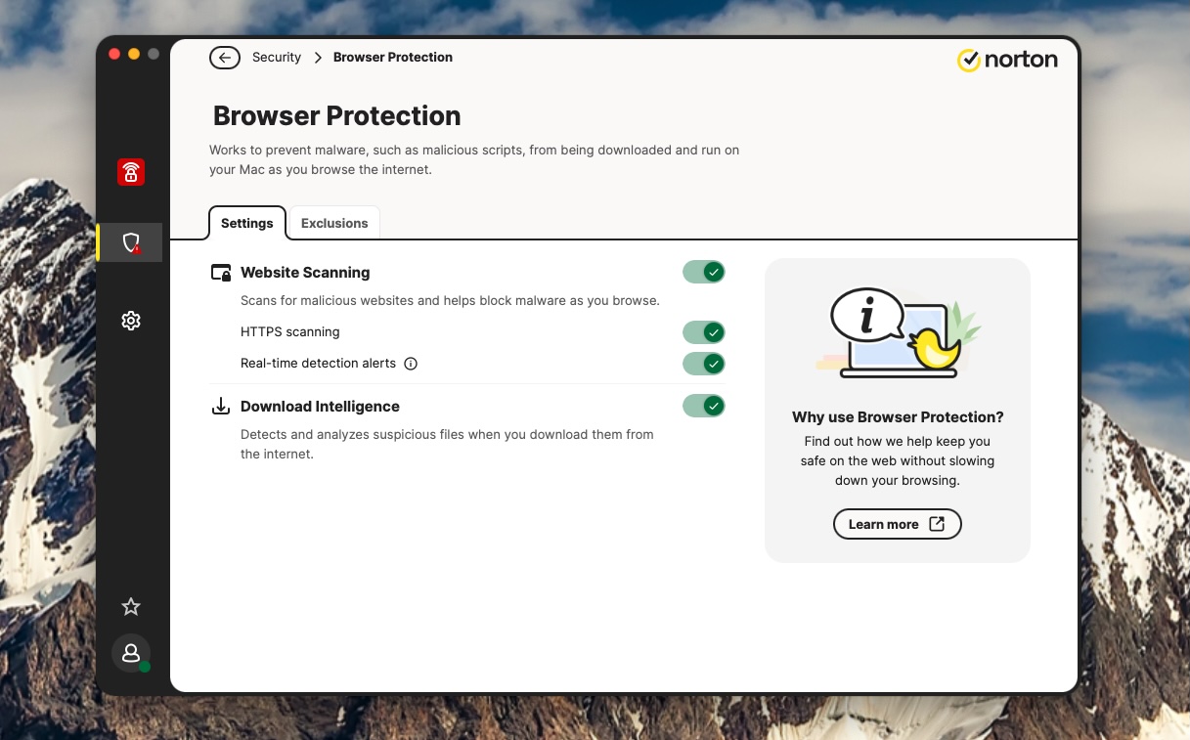Toggle Real-time detection alerts off

(x=704, y=363)
